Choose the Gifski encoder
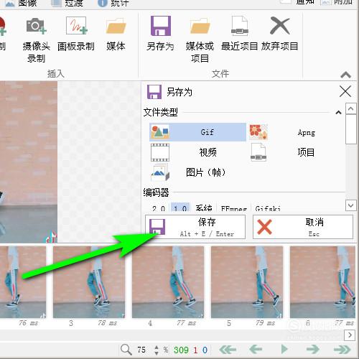This screenshot has width=359, height=359. [268, 208]
